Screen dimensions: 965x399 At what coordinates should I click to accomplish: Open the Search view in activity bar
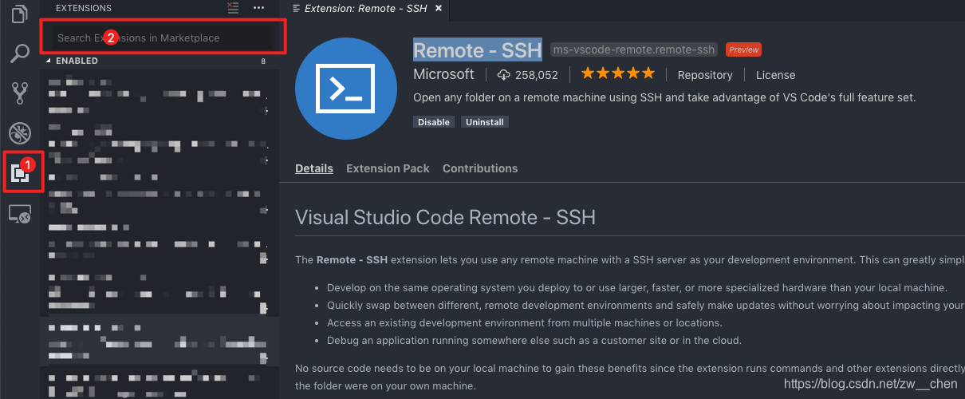click(x=19, y=53)
